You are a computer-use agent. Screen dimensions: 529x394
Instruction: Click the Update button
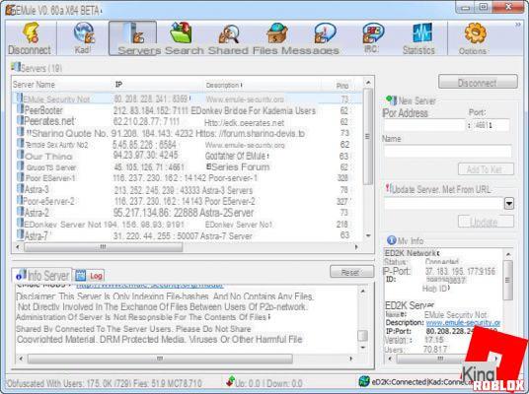486,222
